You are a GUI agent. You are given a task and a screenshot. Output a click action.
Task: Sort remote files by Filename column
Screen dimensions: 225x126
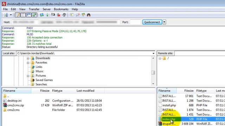point(167,91)
